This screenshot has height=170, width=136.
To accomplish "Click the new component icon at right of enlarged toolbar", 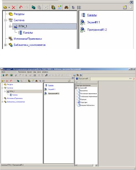I will (125, 7).
